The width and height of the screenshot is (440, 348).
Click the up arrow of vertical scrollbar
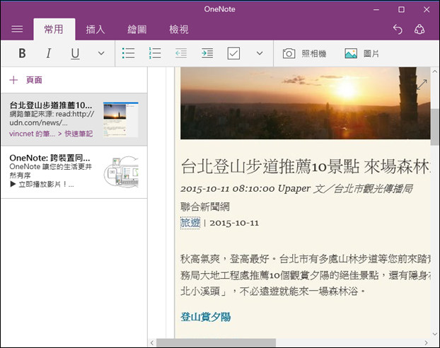[x=435, y=71]
